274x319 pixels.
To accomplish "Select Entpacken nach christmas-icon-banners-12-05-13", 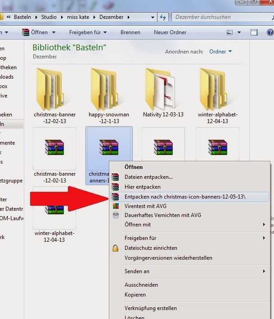I will click(189, 197).
